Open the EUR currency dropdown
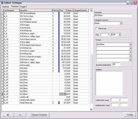 (120, 35)
